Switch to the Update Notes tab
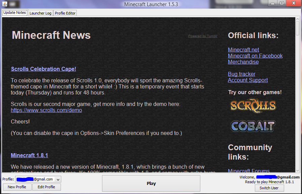This screenshot has height=194, width=302. (14, 13)
